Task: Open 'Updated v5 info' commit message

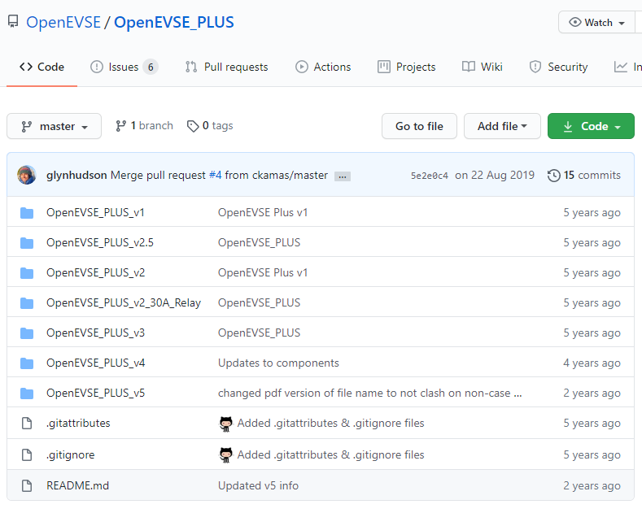Action: pyautogui.click(x=258, y=485)
